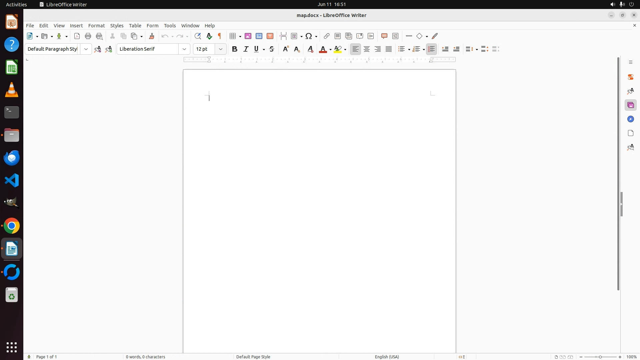Open Find and Replace tool

coord(198,36)
